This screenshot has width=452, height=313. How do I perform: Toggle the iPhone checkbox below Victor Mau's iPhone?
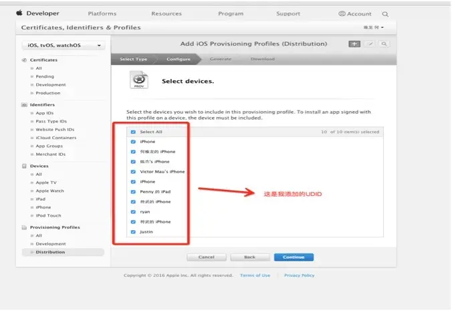(x=133, y=182)
